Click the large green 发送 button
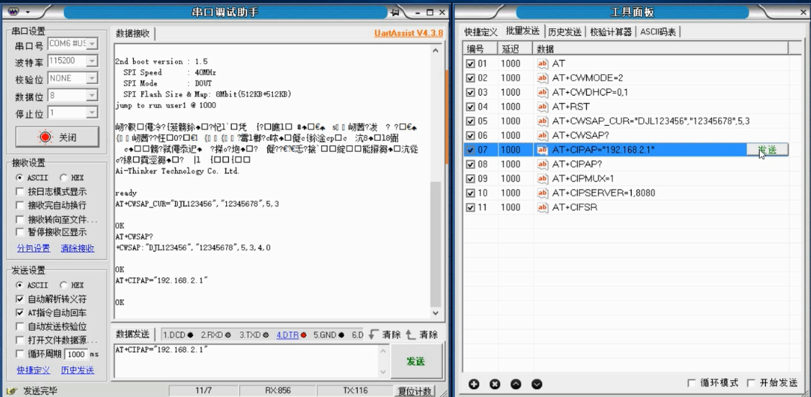Screen dimensions: 811x397 [416, 361]
